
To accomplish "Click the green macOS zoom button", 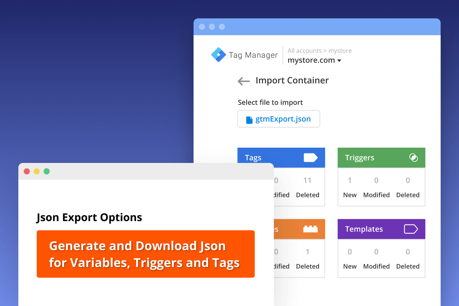I will [x=47, y=171].
